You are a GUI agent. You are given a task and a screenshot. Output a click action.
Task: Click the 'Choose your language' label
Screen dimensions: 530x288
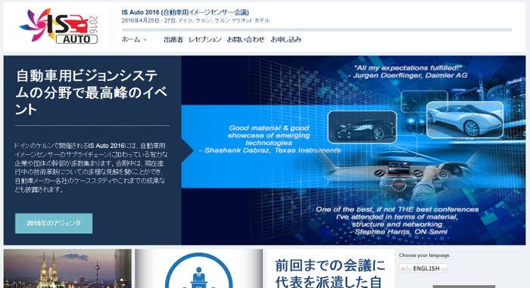(424, 255)
